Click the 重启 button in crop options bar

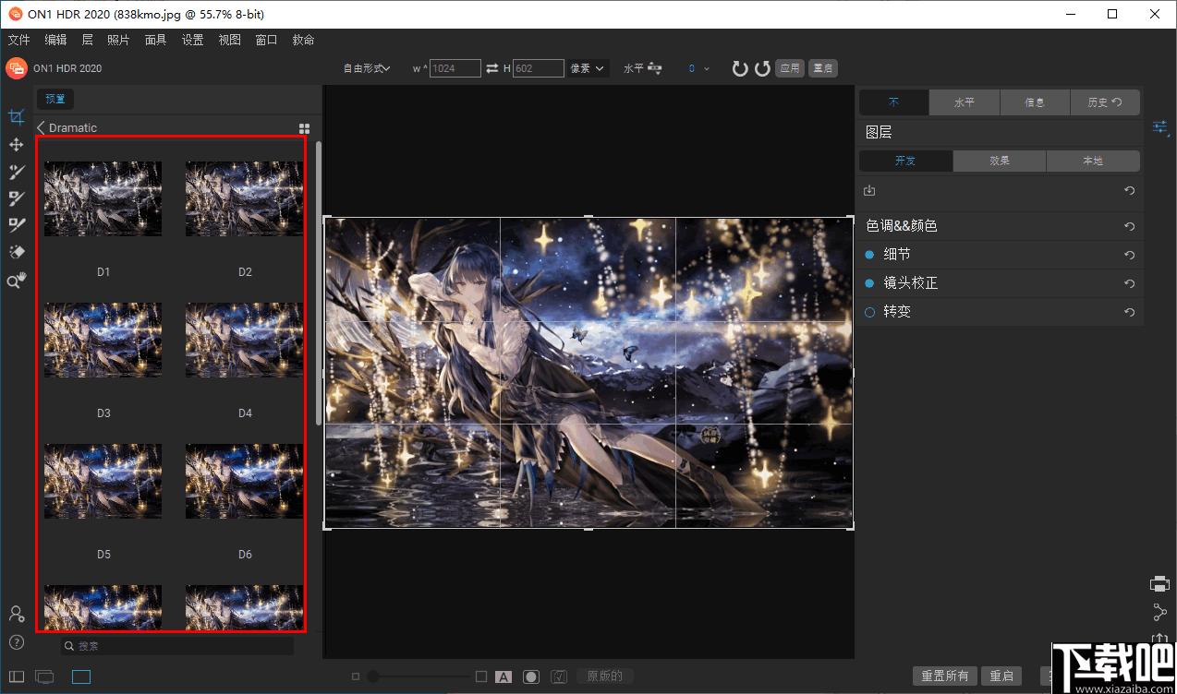pyautogui.click(x=822, y=68)
